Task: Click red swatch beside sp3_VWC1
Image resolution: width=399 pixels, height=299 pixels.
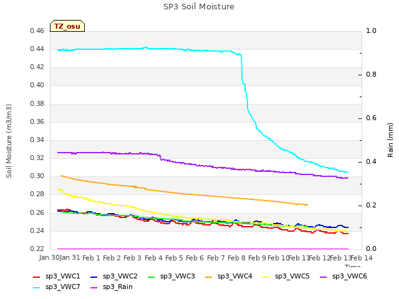Action: 37,277
